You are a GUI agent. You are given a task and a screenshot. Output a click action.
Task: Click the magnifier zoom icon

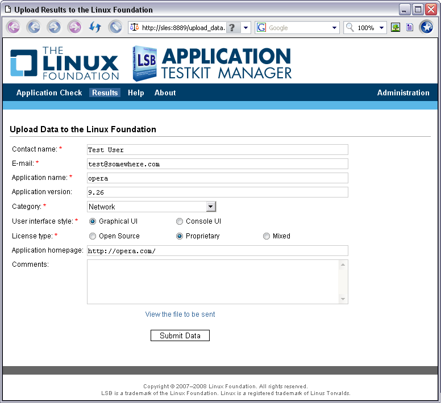click(350, 27)
